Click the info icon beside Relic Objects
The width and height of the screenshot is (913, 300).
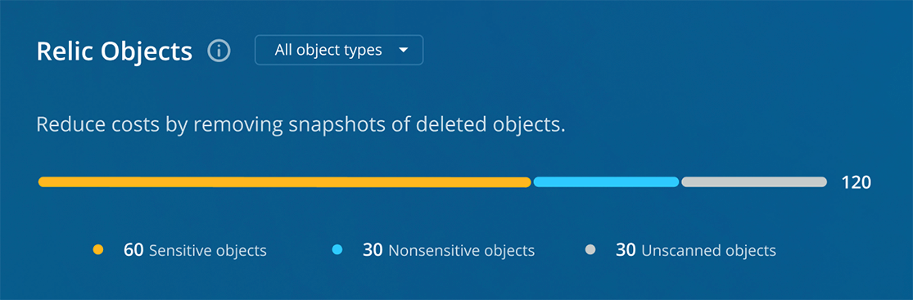click(x=219, y=51)
